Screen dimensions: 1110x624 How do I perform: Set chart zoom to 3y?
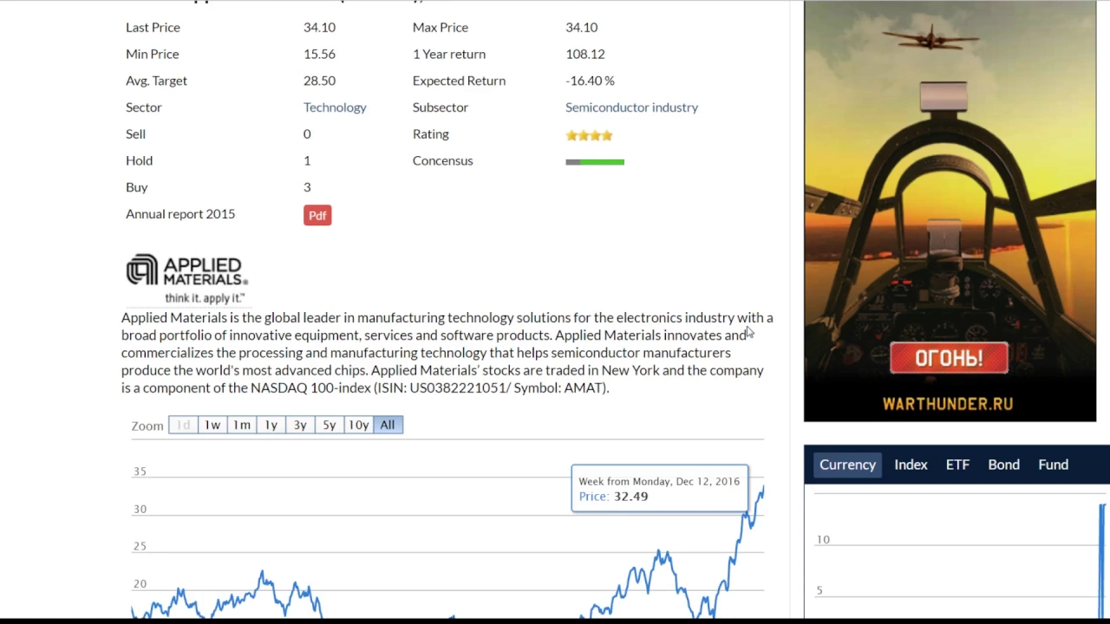click(x=300, y=425)
